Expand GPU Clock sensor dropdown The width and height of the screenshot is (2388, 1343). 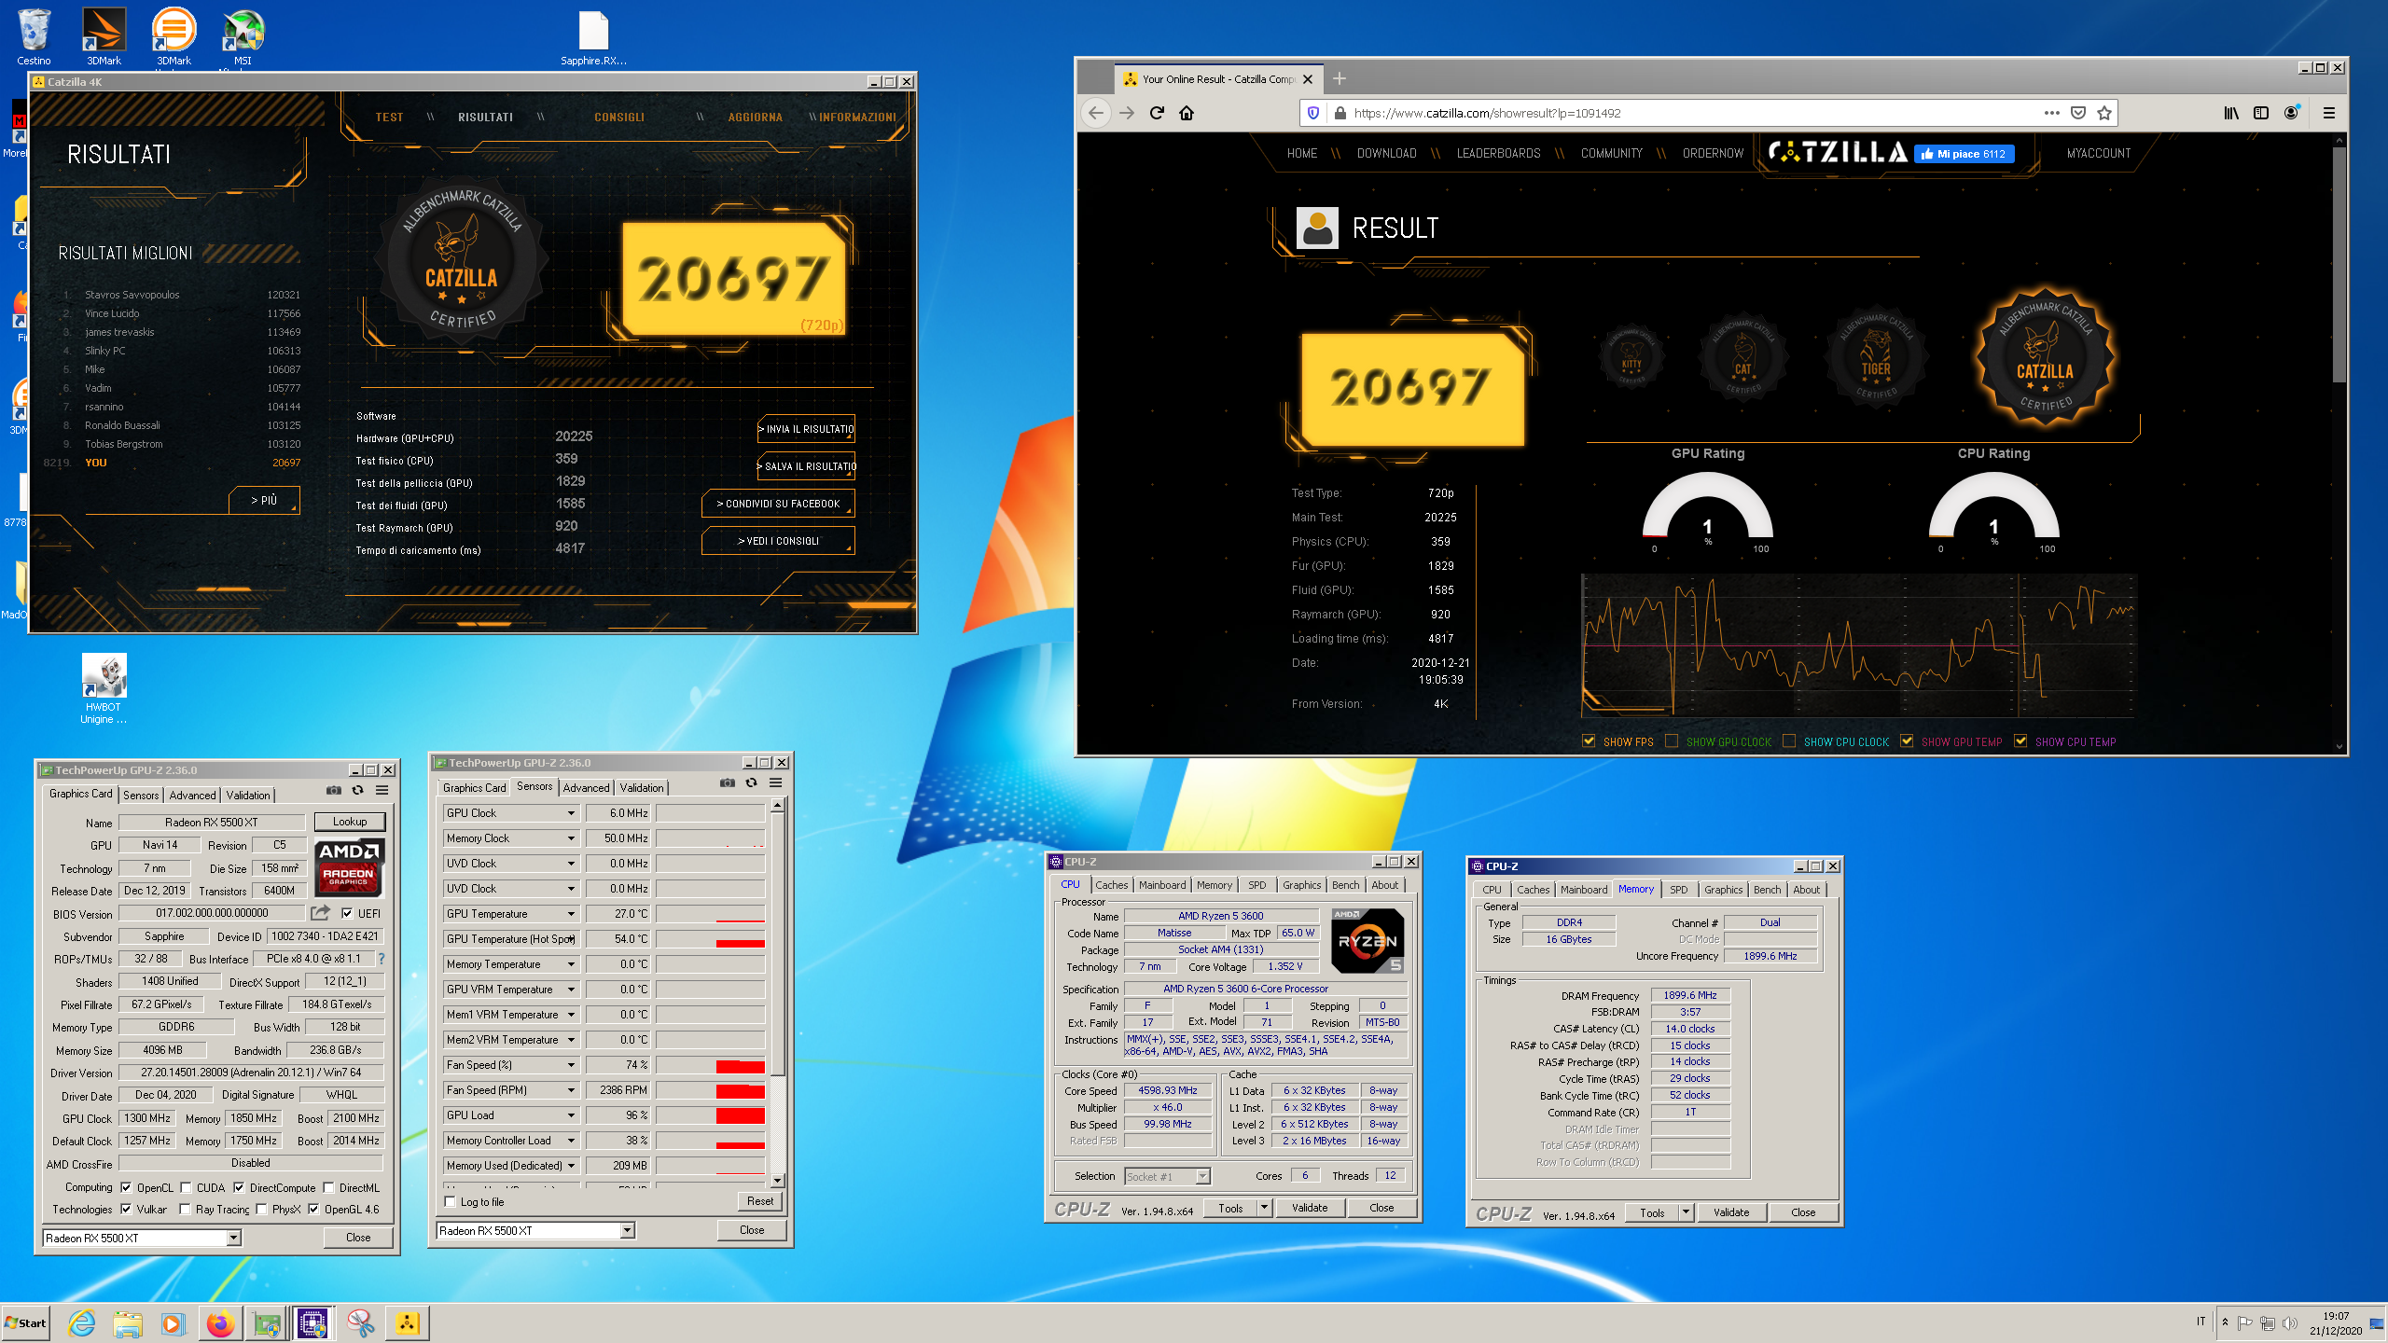tap(571, 813)
